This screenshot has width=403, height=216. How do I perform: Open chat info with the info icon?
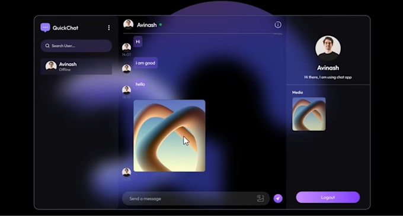278,25
